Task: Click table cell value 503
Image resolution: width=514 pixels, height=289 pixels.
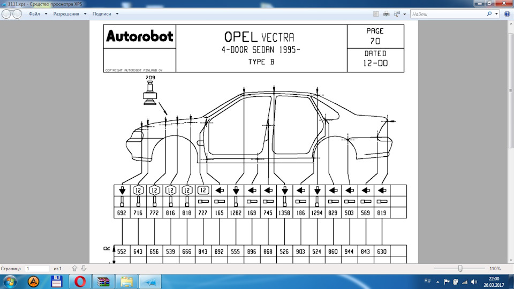Action: (350, 213)
